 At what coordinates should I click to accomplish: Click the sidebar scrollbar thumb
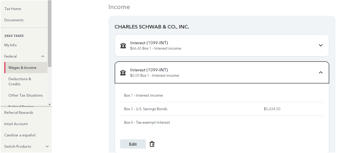pyautogui.click(x=50, y=34)
